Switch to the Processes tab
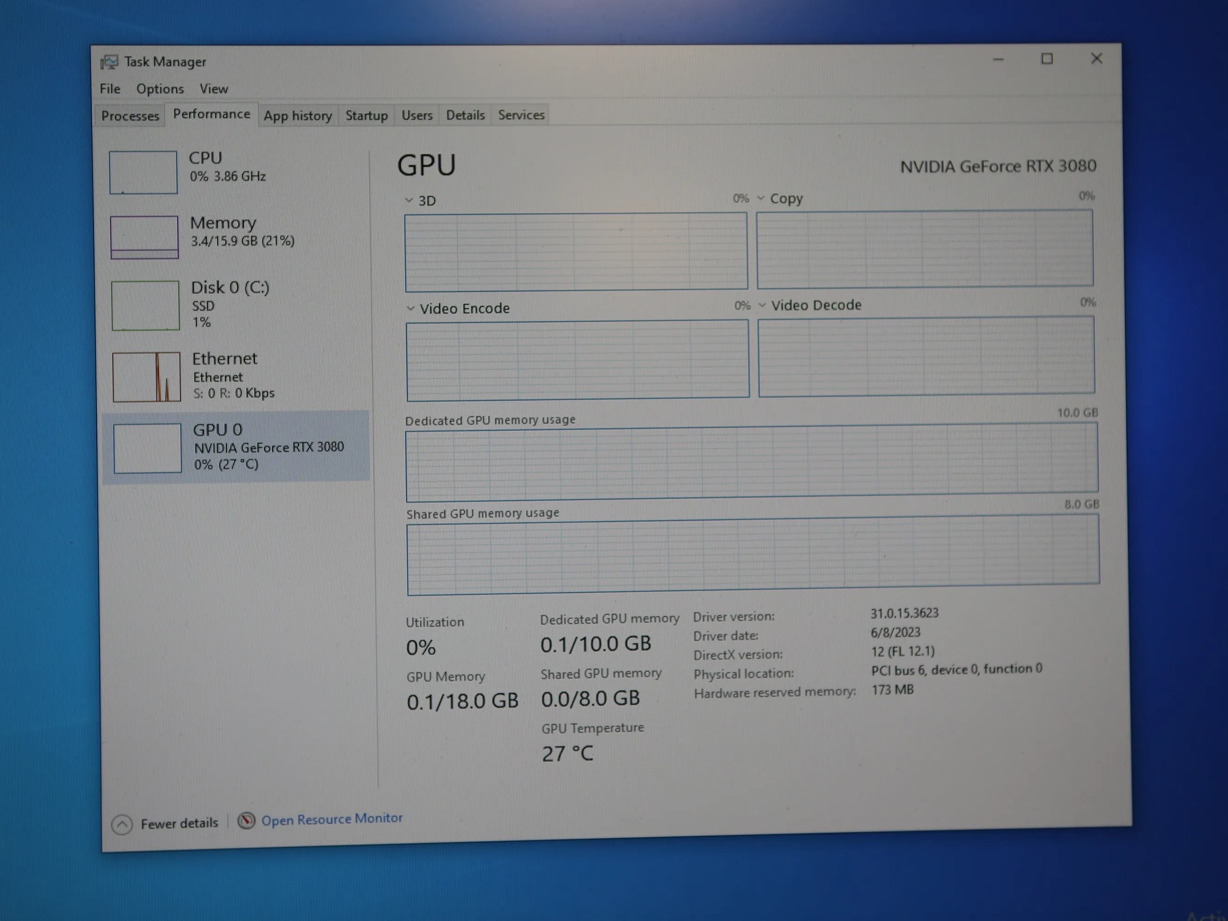Image resolution: width=1228 pixels, height=921 pixels. click(130, 116)
